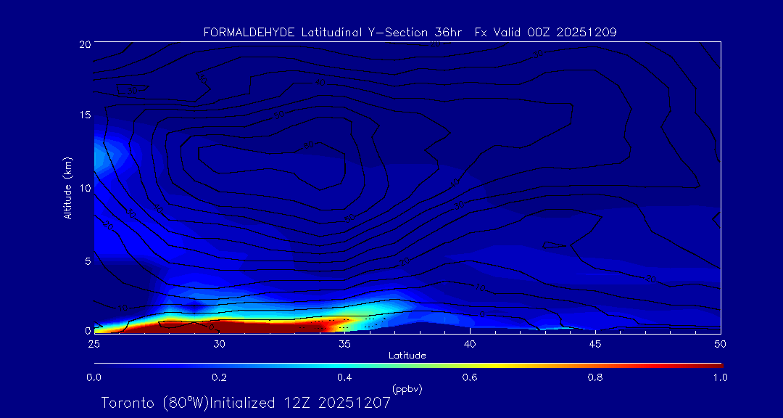Select the 35 latitude tick label
This screenshot has width=783, height=418.
click(x=344, y=343)
